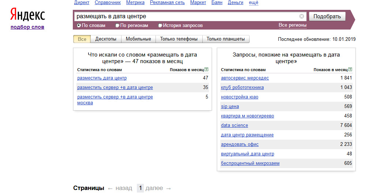
Task: Switch to the 'Только телефоны' tab
Action: click(x=179, y=39)
